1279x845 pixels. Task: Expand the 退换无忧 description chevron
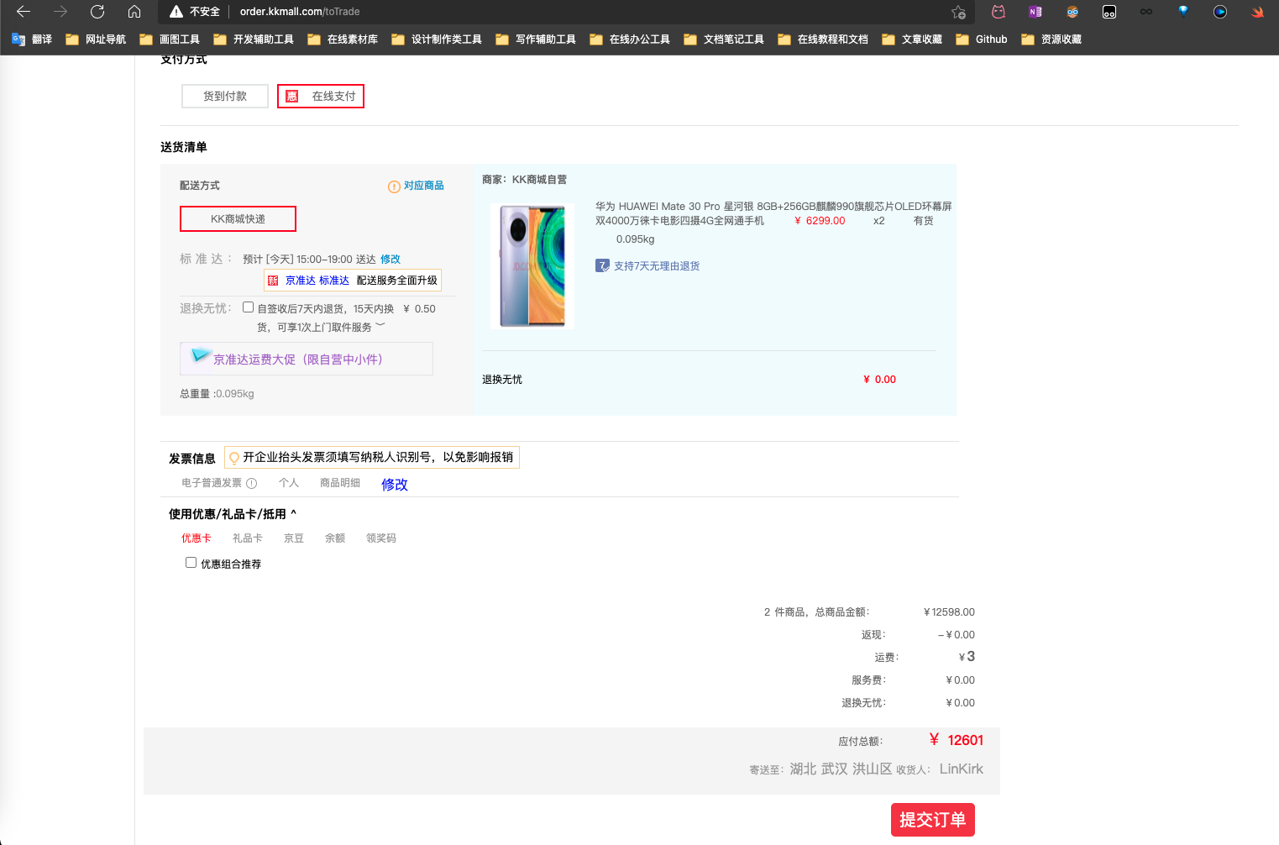380,325
